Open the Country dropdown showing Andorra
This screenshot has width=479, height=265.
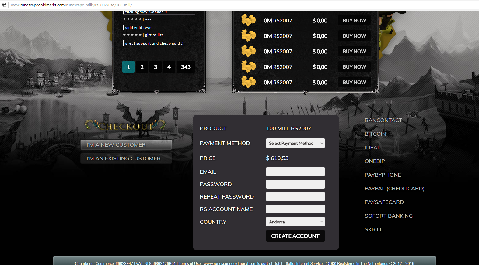(x=295, y=222)
